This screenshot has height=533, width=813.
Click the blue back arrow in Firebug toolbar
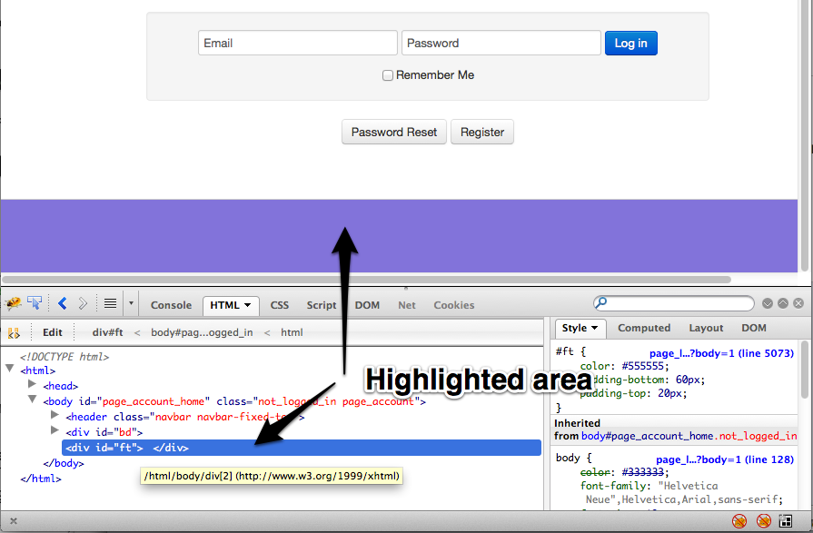(62, 303)
